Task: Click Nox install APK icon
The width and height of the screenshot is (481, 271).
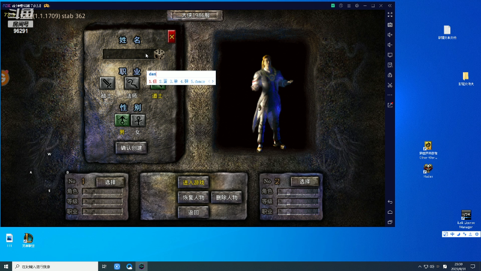Action: point(390,65)
